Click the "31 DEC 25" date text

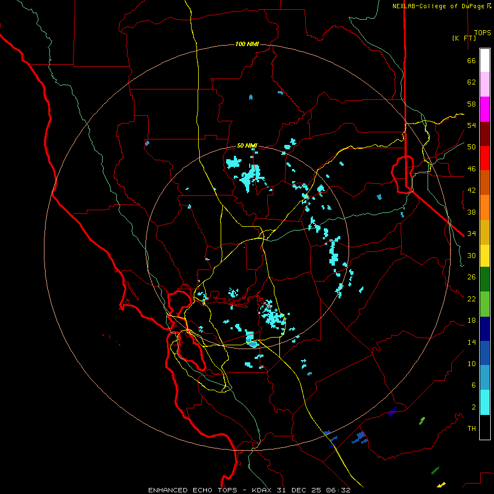pos(299,490)
